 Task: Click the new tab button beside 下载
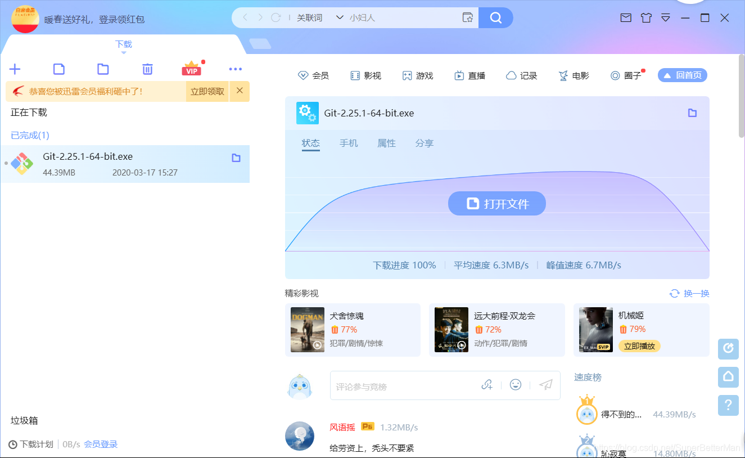(x=260, y=44)
